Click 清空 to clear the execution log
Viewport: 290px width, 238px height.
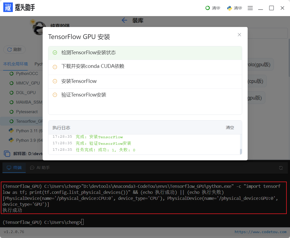(x=230, y=127)
